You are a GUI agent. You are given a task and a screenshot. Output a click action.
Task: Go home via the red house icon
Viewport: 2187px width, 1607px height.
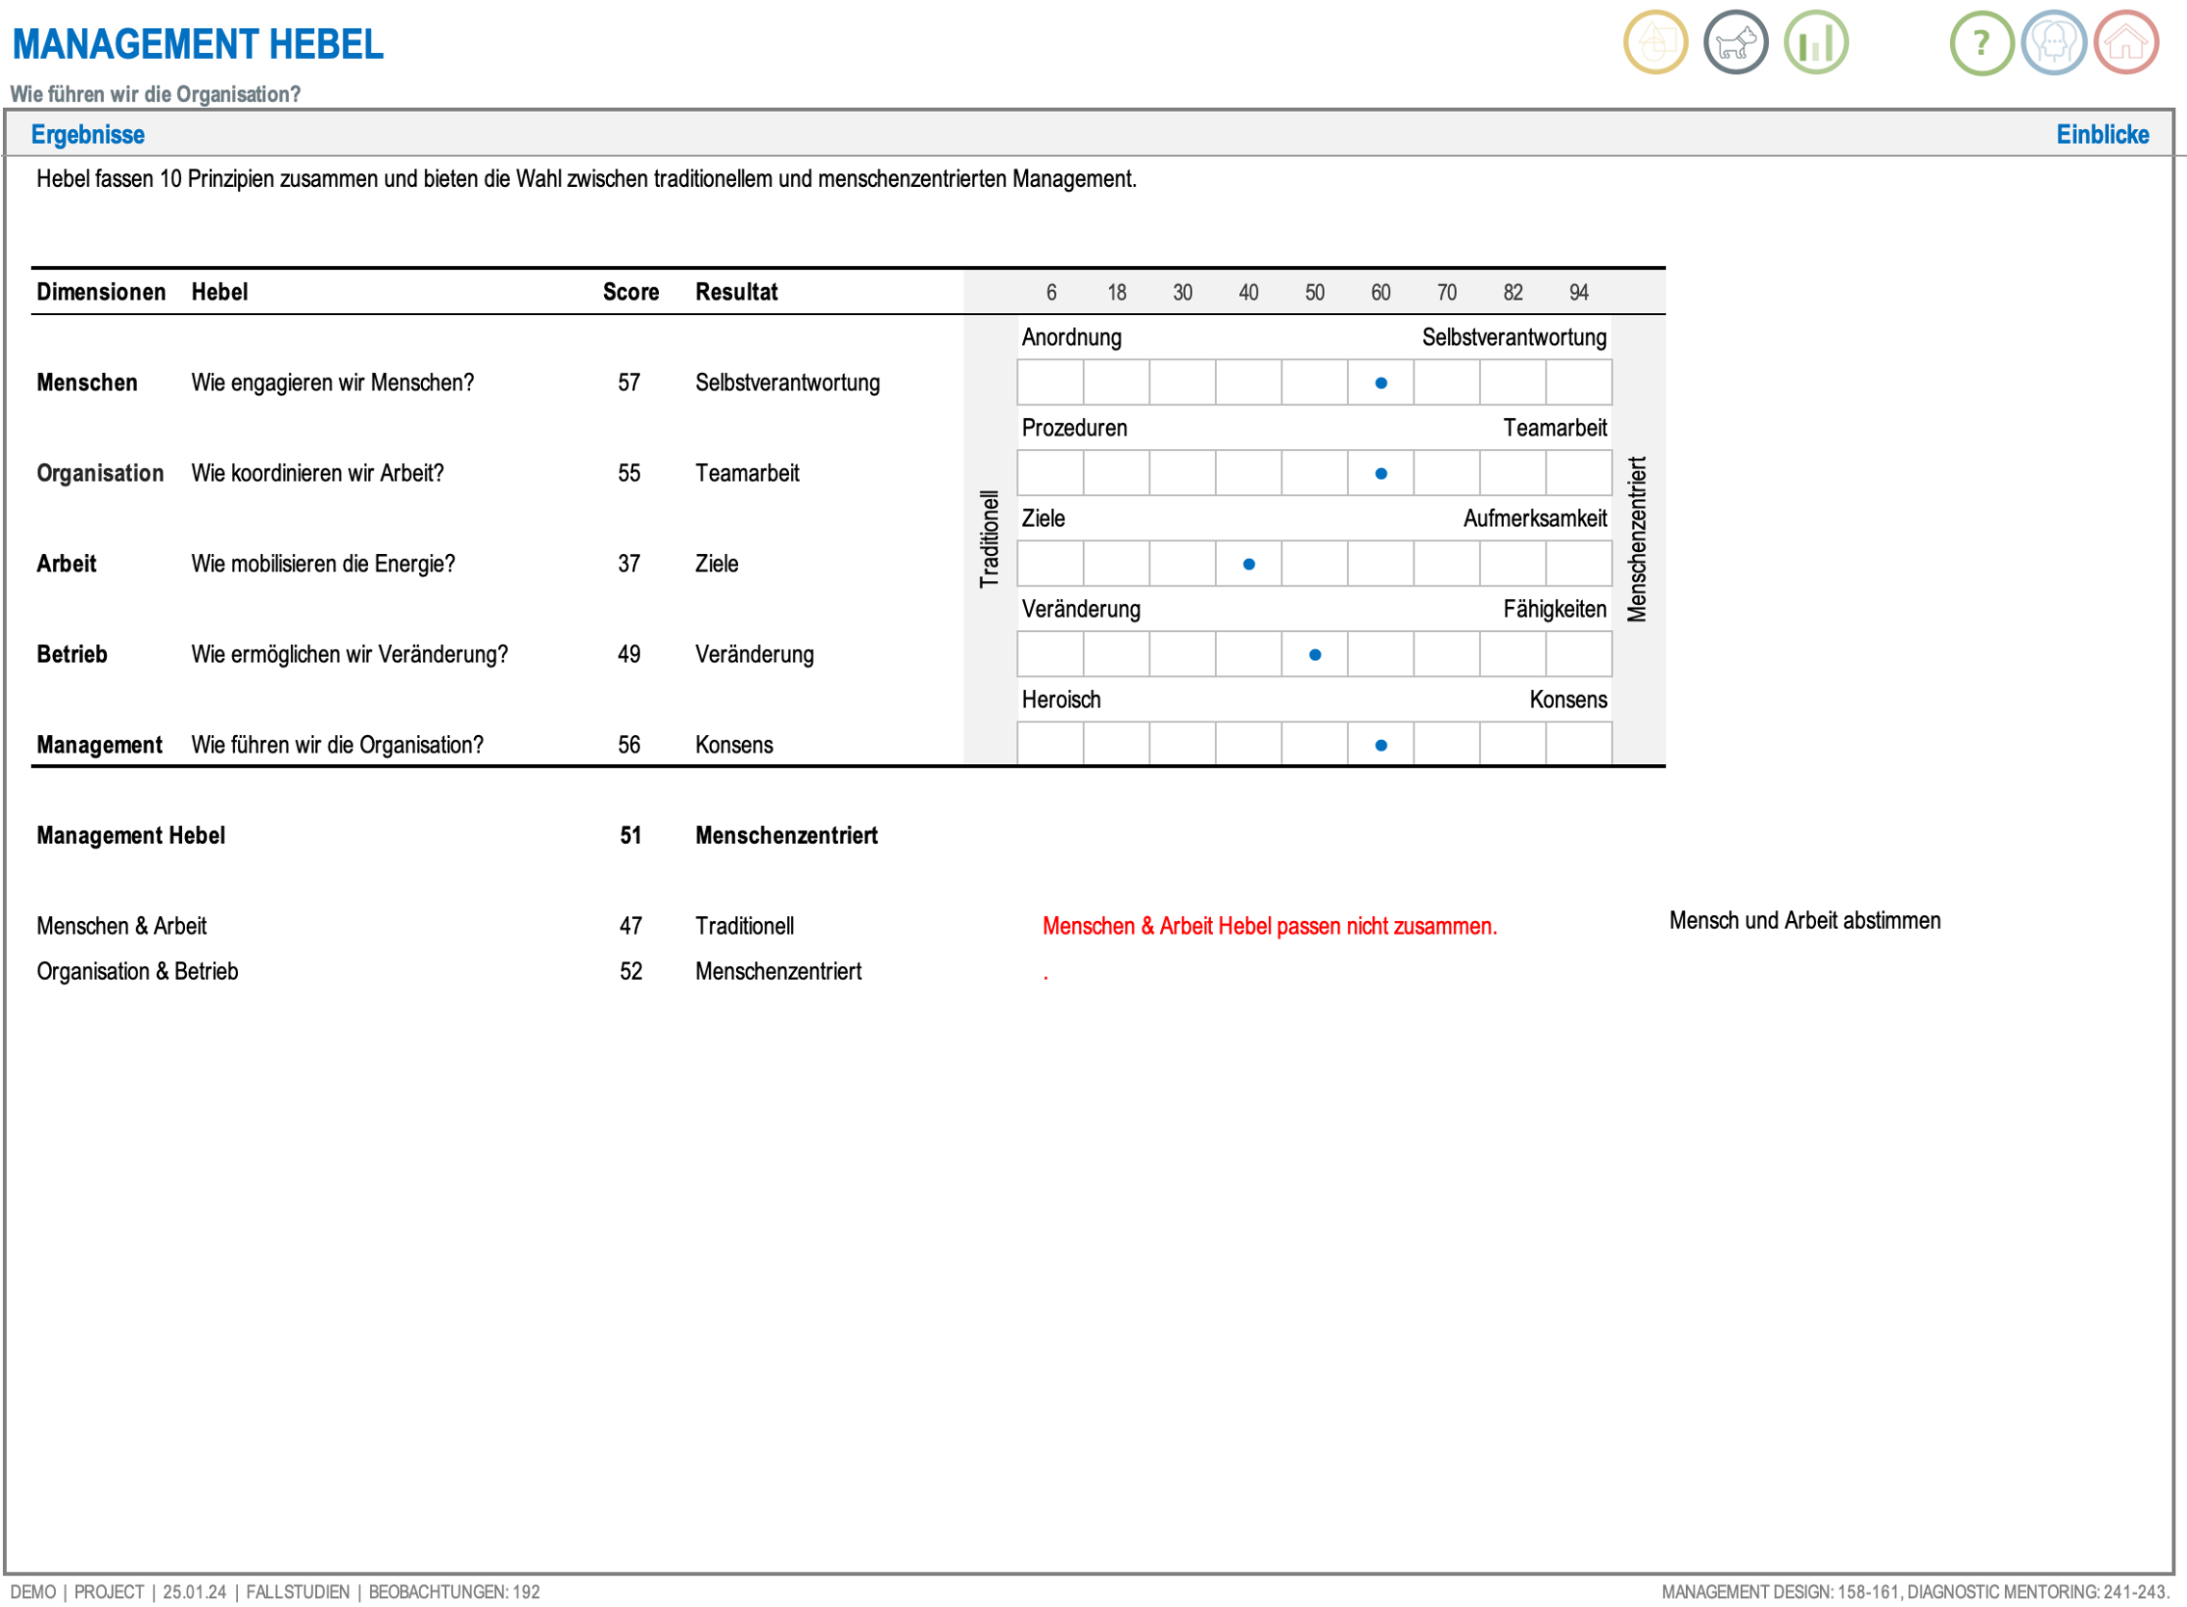coord(2126,42)
